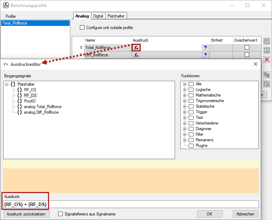Select RF_DS placeholder signal
This screenshot has height=220, width=272.
tap(30, 95)
